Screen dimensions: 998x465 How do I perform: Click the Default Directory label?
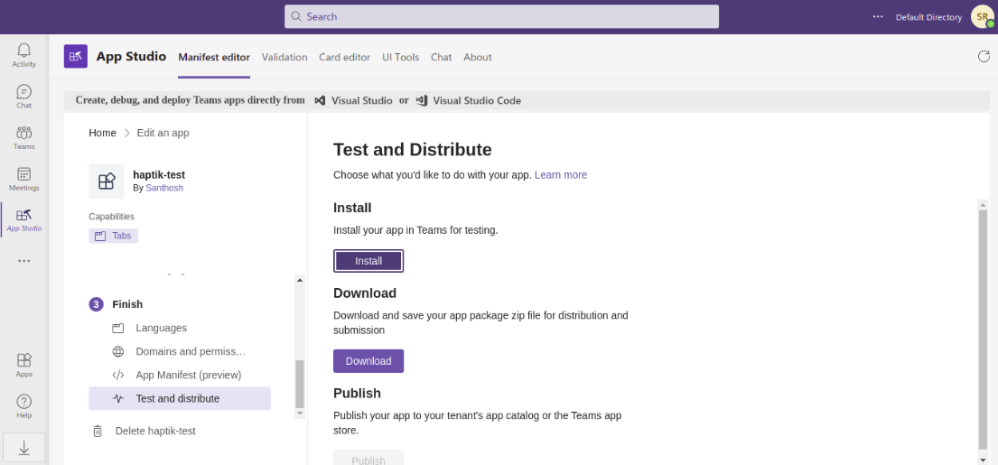pos(928,17)
